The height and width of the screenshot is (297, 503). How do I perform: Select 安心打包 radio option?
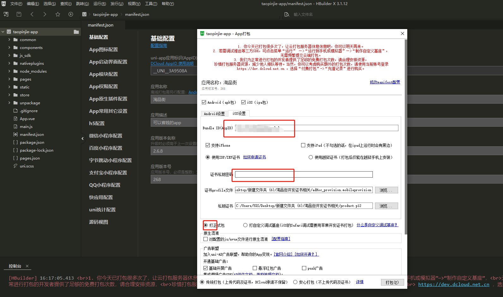click(x=295, y=282)
